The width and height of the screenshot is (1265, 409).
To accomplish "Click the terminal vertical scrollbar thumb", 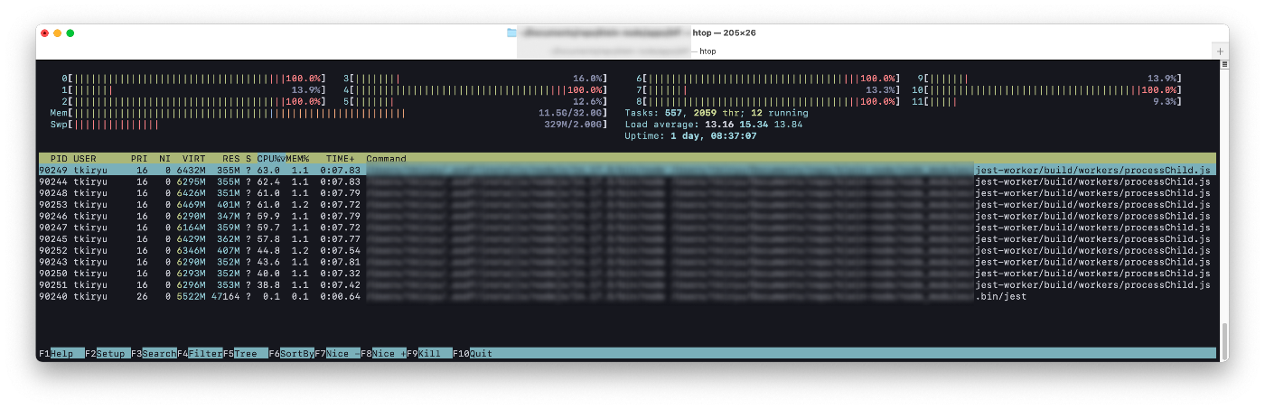I will [1223, 339].
